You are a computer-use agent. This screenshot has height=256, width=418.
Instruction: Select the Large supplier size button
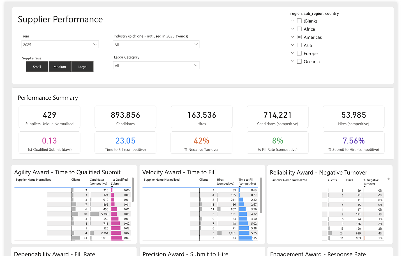82,67
